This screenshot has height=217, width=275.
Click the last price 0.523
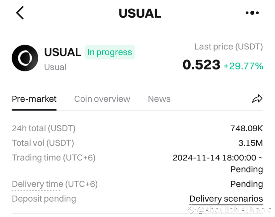201,65
